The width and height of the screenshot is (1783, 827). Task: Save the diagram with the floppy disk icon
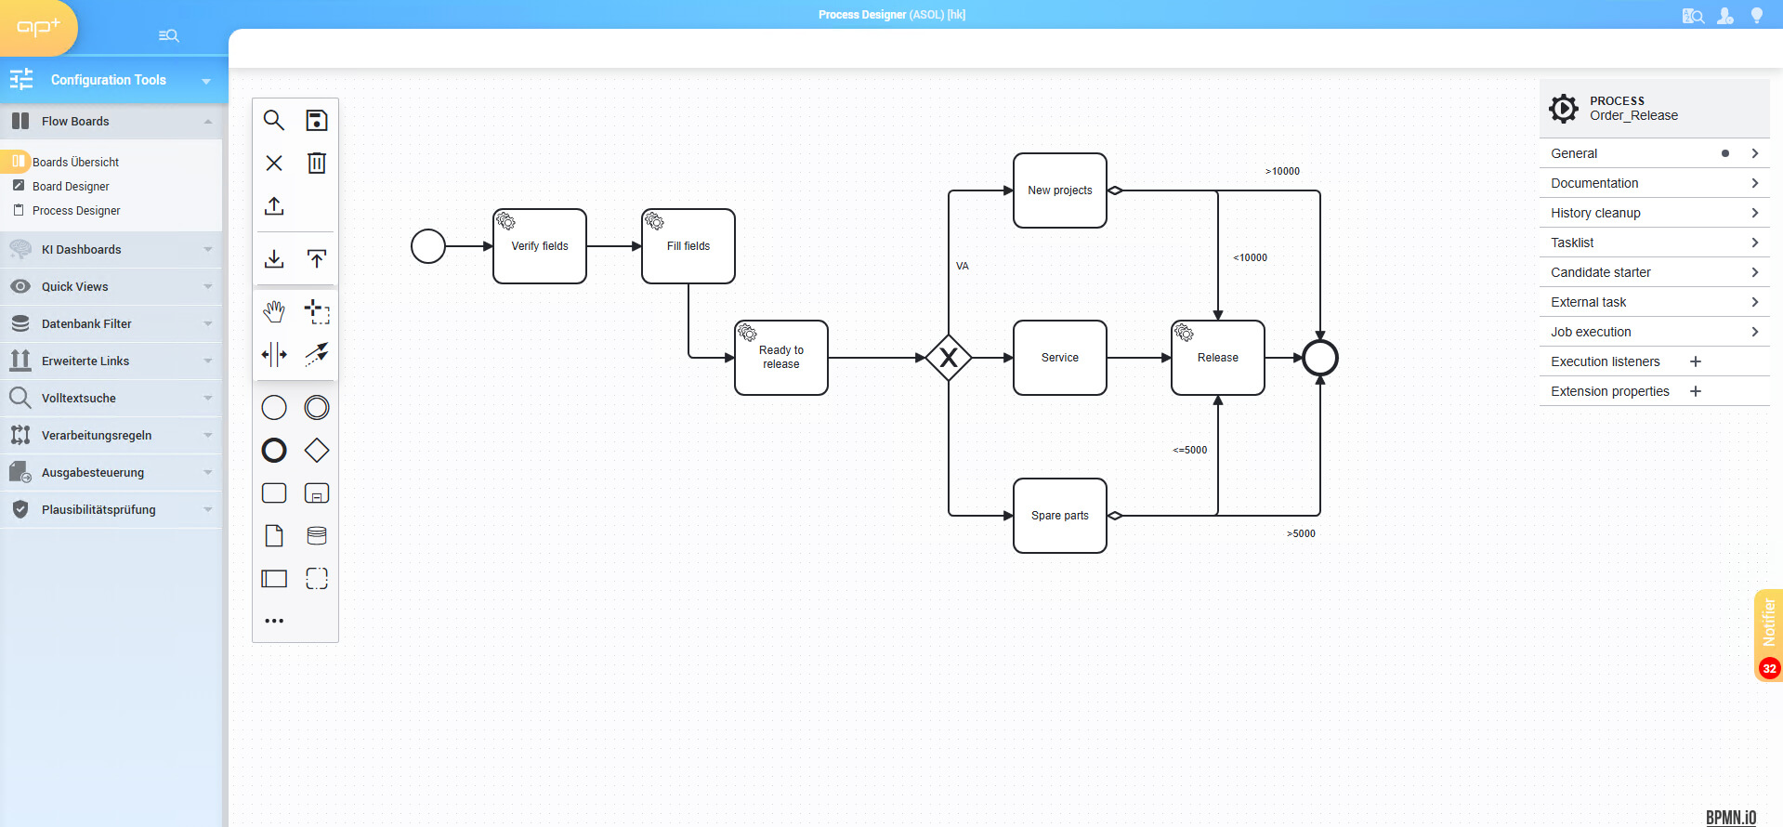pyautogui.click(x=317, y=120)
